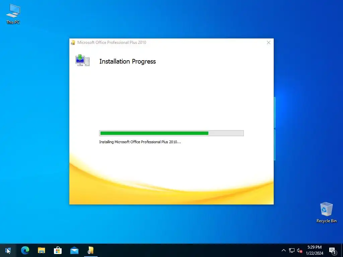Open the network status tray icon
Screen dimensions: 343x257
292,250
